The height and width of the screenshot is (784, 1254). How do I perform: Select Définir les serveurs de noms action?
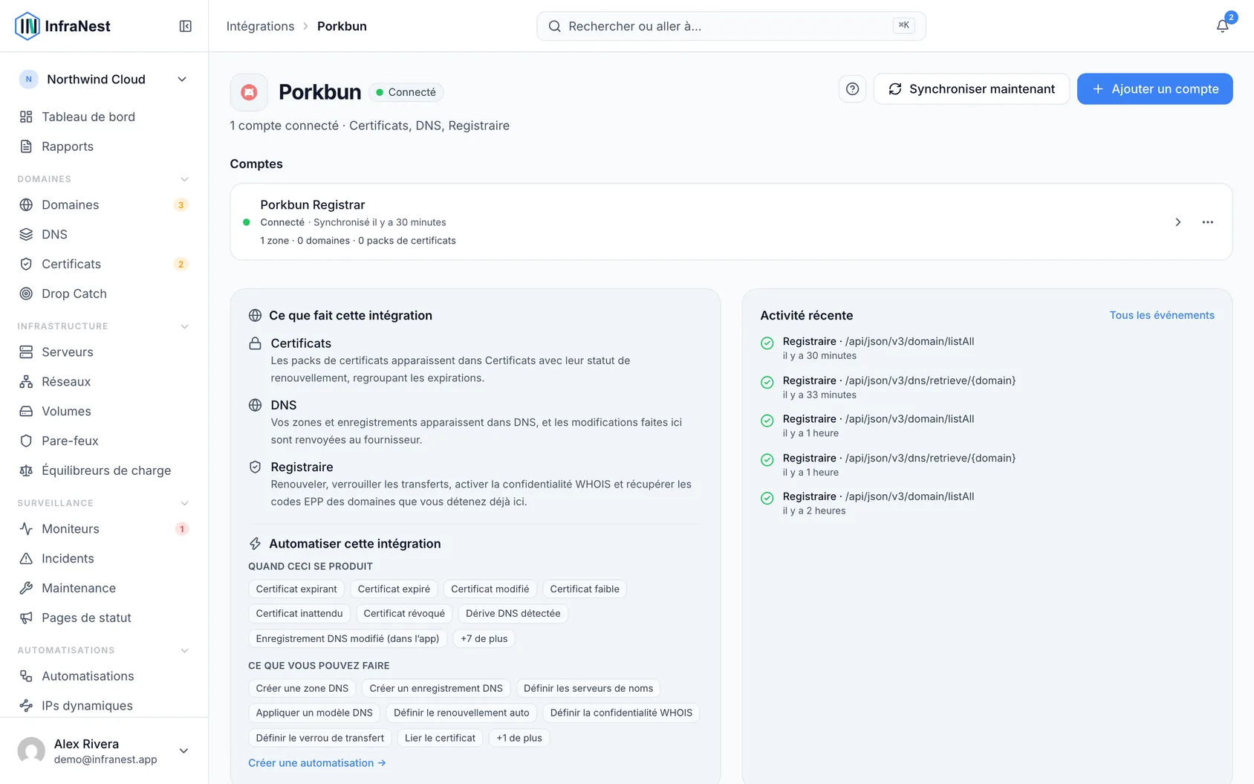(588, 689)
